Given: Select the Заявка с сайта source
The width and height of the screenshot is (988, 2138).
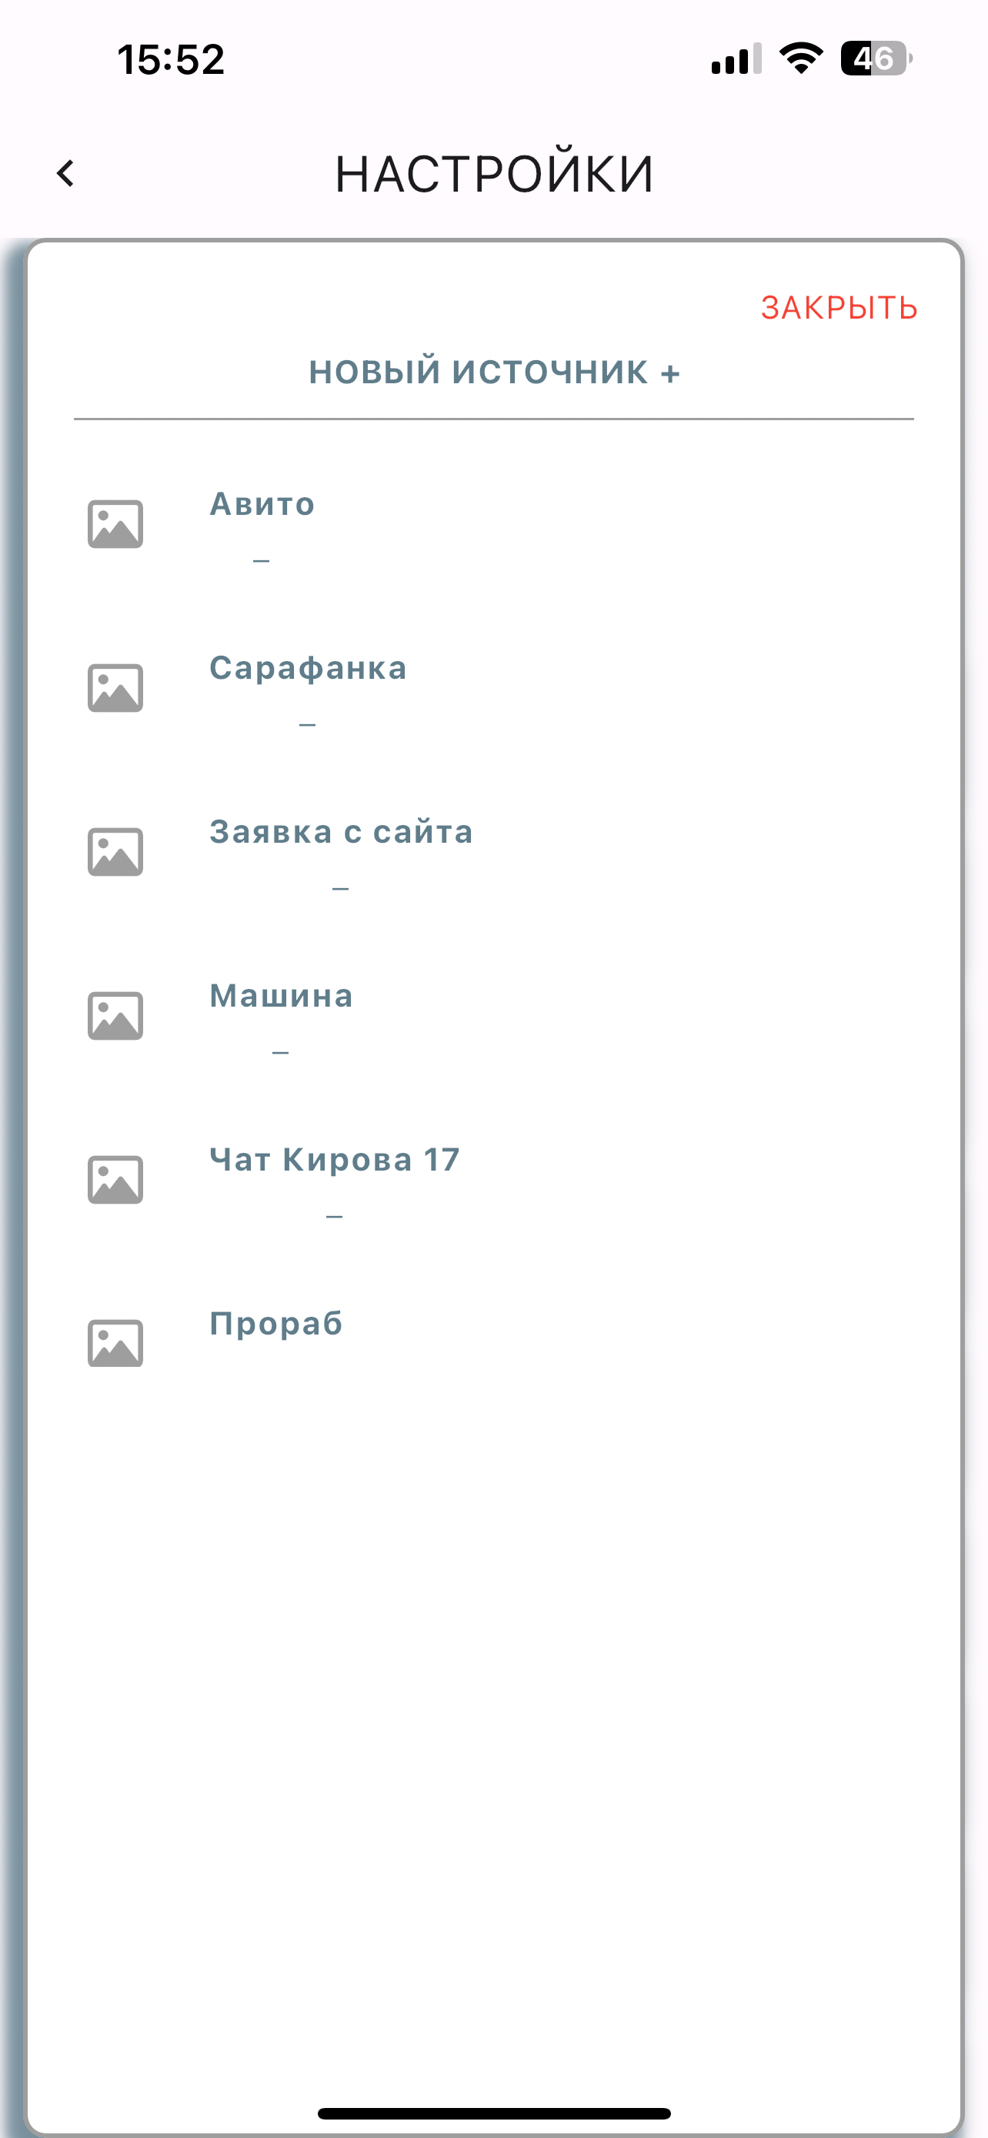Looking at the screenshot, I should click(495, 851).
